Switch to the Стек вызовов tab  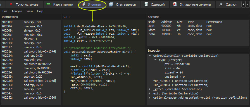click(x=123, y=4)
